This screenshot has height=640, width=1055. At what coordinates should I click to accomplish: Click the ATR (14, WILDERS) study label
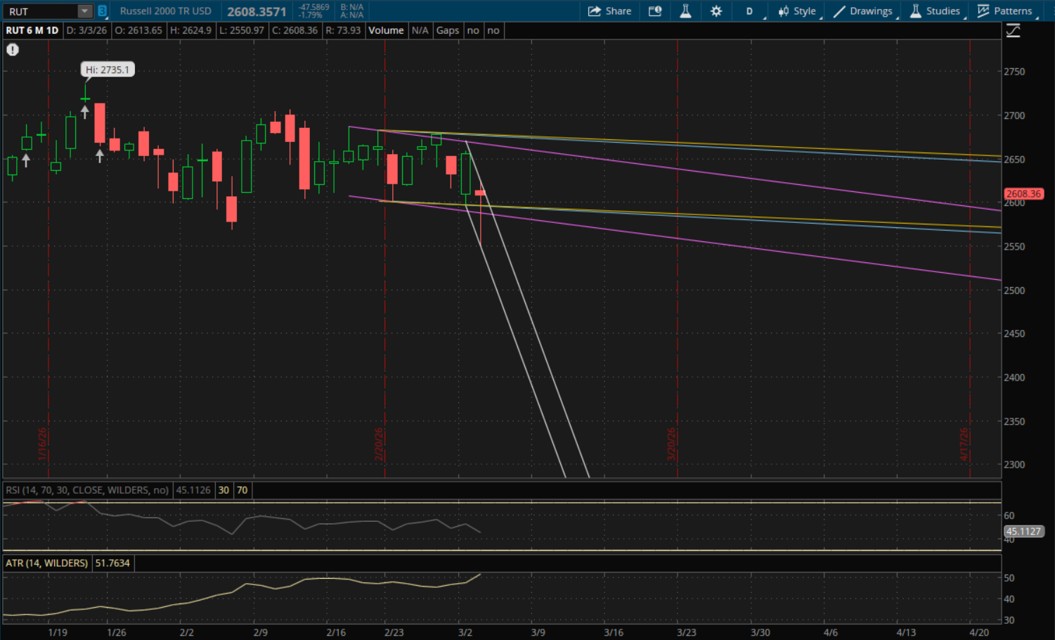pyautogui.click(x=46, y=563)
